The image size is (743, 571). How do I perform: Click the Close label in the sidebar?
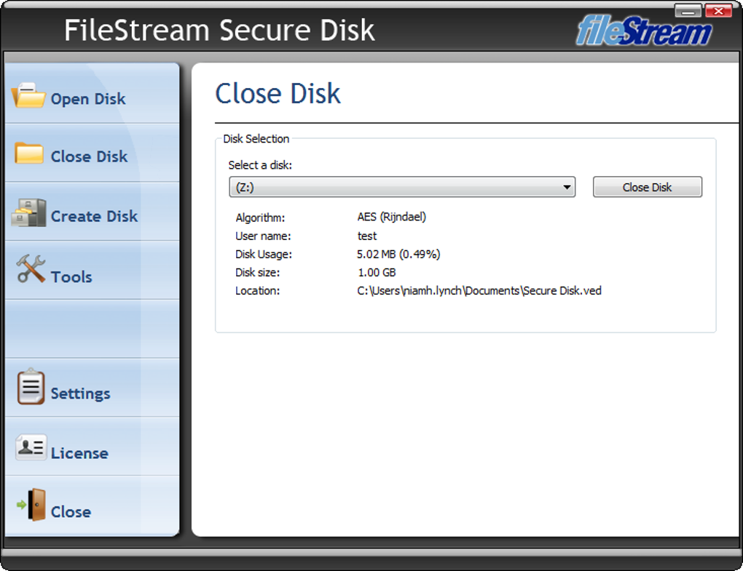point(71,511)
